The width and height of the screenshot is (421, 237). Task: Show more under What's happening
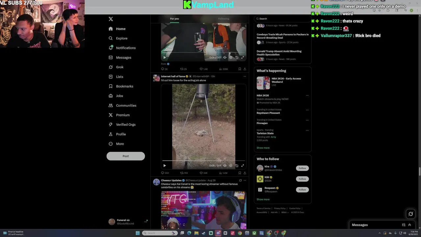[263, 148]
